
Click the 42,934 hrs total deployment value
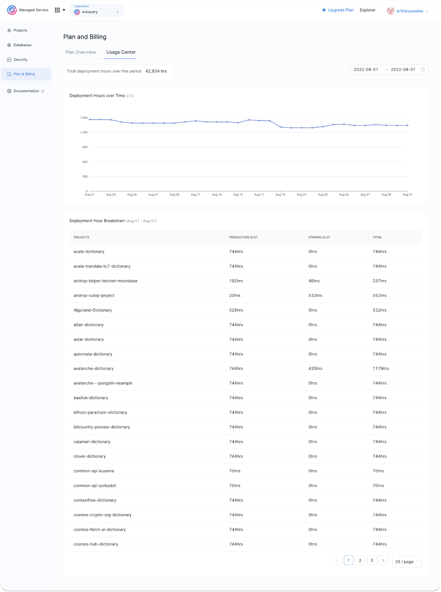tap(156, 71)
